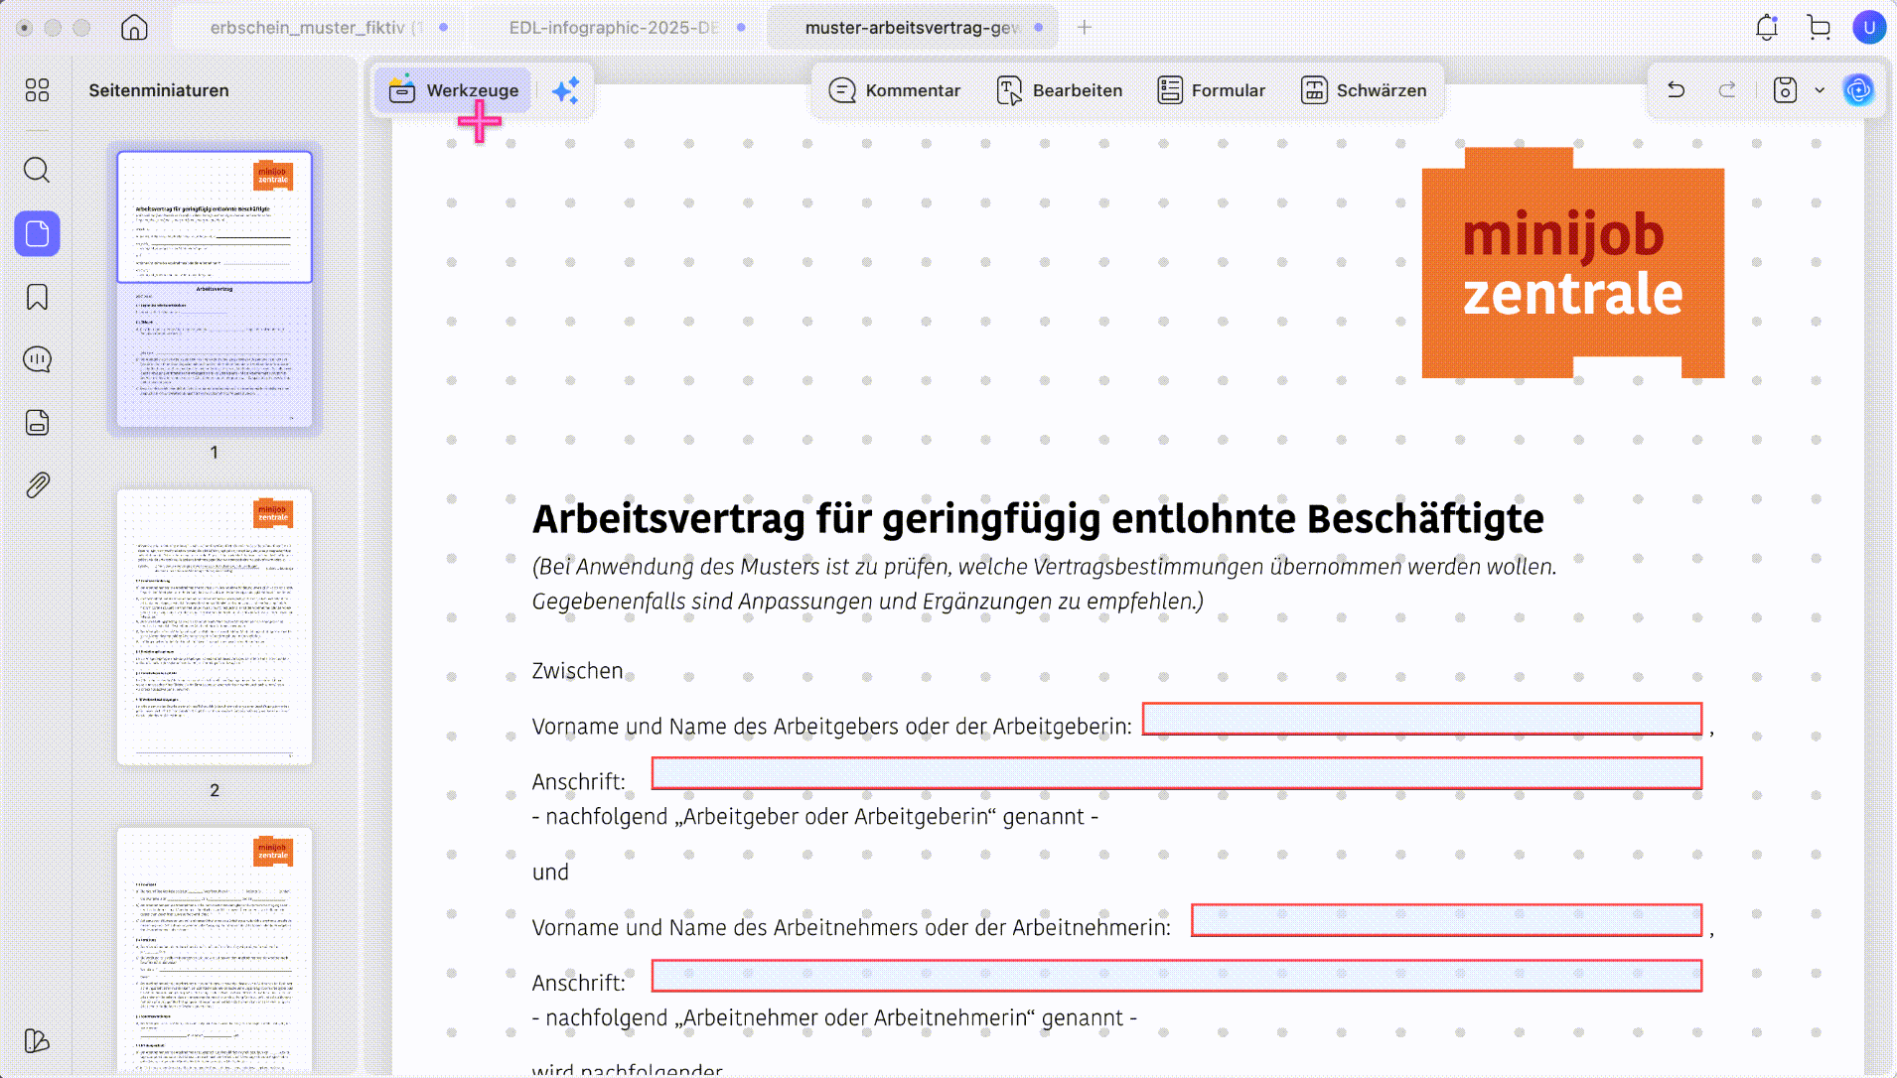The image size is (1897, 1078).
Task: Open the user account avatar
Action: coord(1869,28)
